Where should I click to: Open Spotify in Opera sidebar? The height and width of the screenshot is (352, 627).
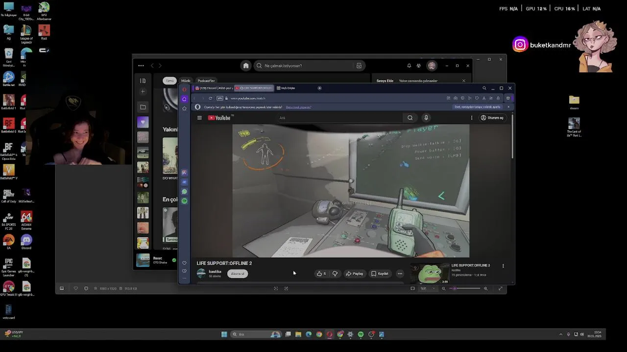(x=184, y=201)
